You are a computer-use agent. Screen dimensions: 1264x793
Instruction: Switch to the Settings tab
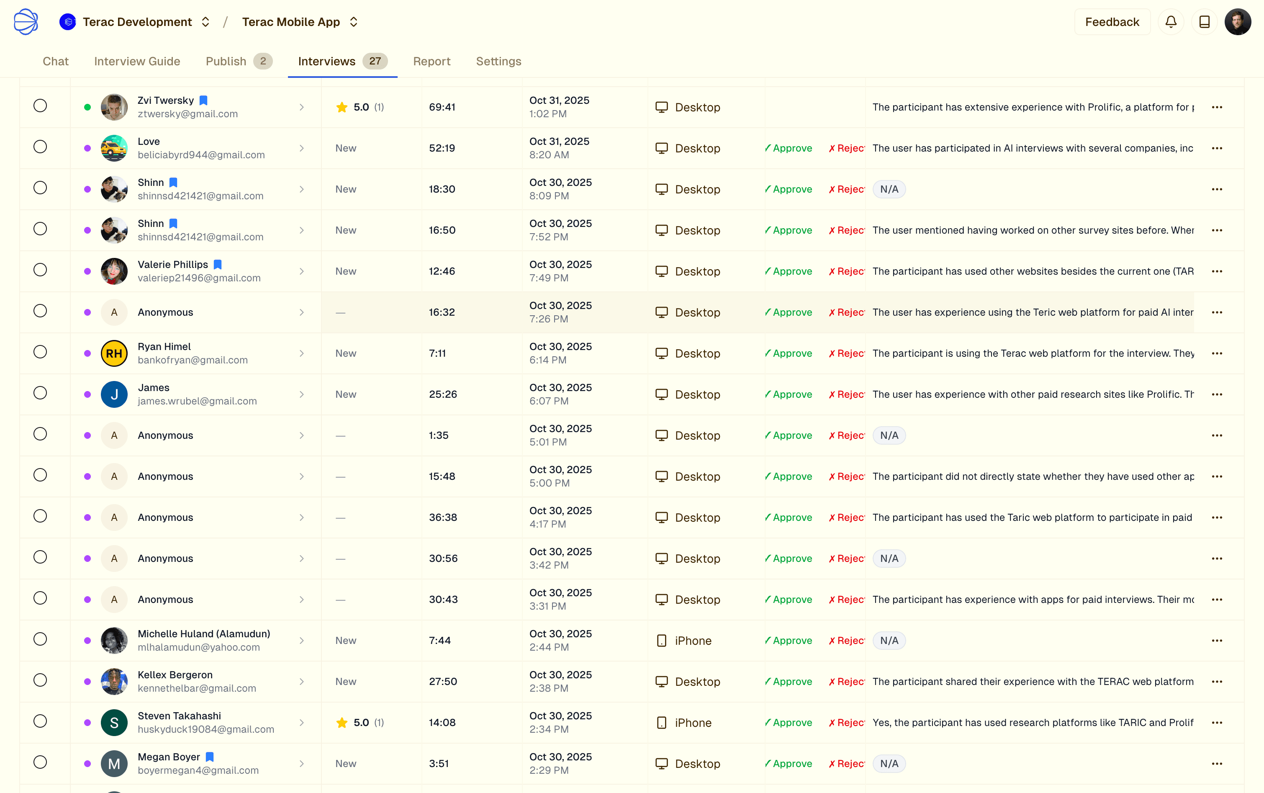coord(498,62)
